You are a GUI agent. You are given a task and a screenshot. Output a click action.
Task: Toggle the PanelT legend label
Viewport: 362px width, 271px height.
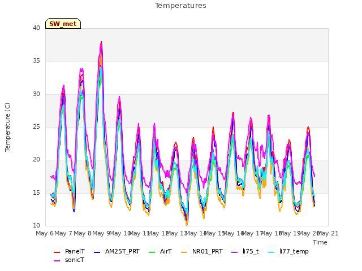[x=75, y=251]
